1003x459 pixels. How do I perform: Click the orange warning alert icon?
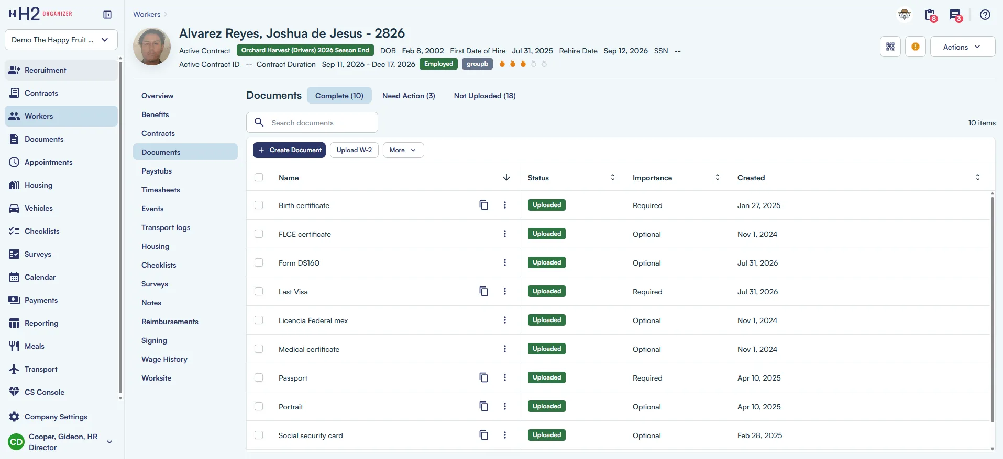click(915, 47)
